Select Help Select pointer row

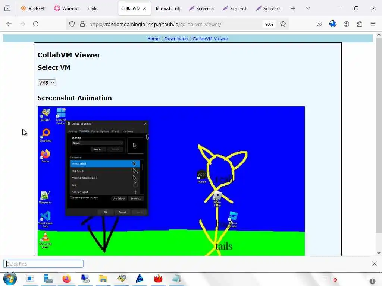[x=105, y=171]
